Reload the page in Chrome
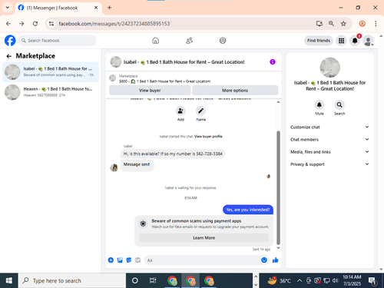The width and height of the screenshot is (384, 288). [x=35, y=24]
